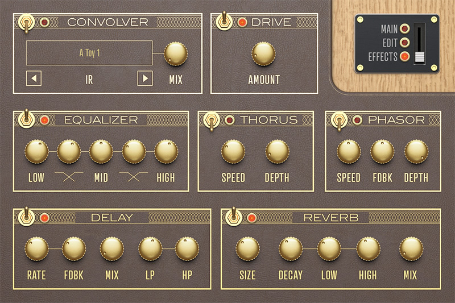Switch to the EFFECTS page
This screenshot has width=455, height=303.
click(x=383, y=57)
